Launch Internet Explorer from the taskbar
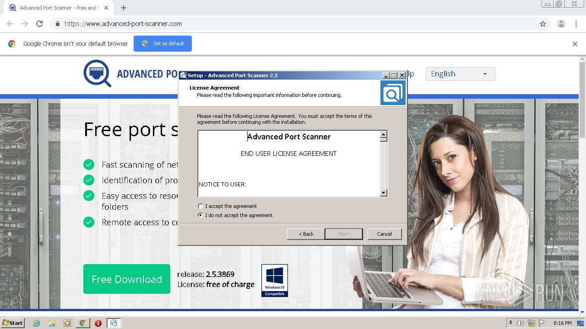The width and height of the screenshot is (586, 329). click(37, 323)
